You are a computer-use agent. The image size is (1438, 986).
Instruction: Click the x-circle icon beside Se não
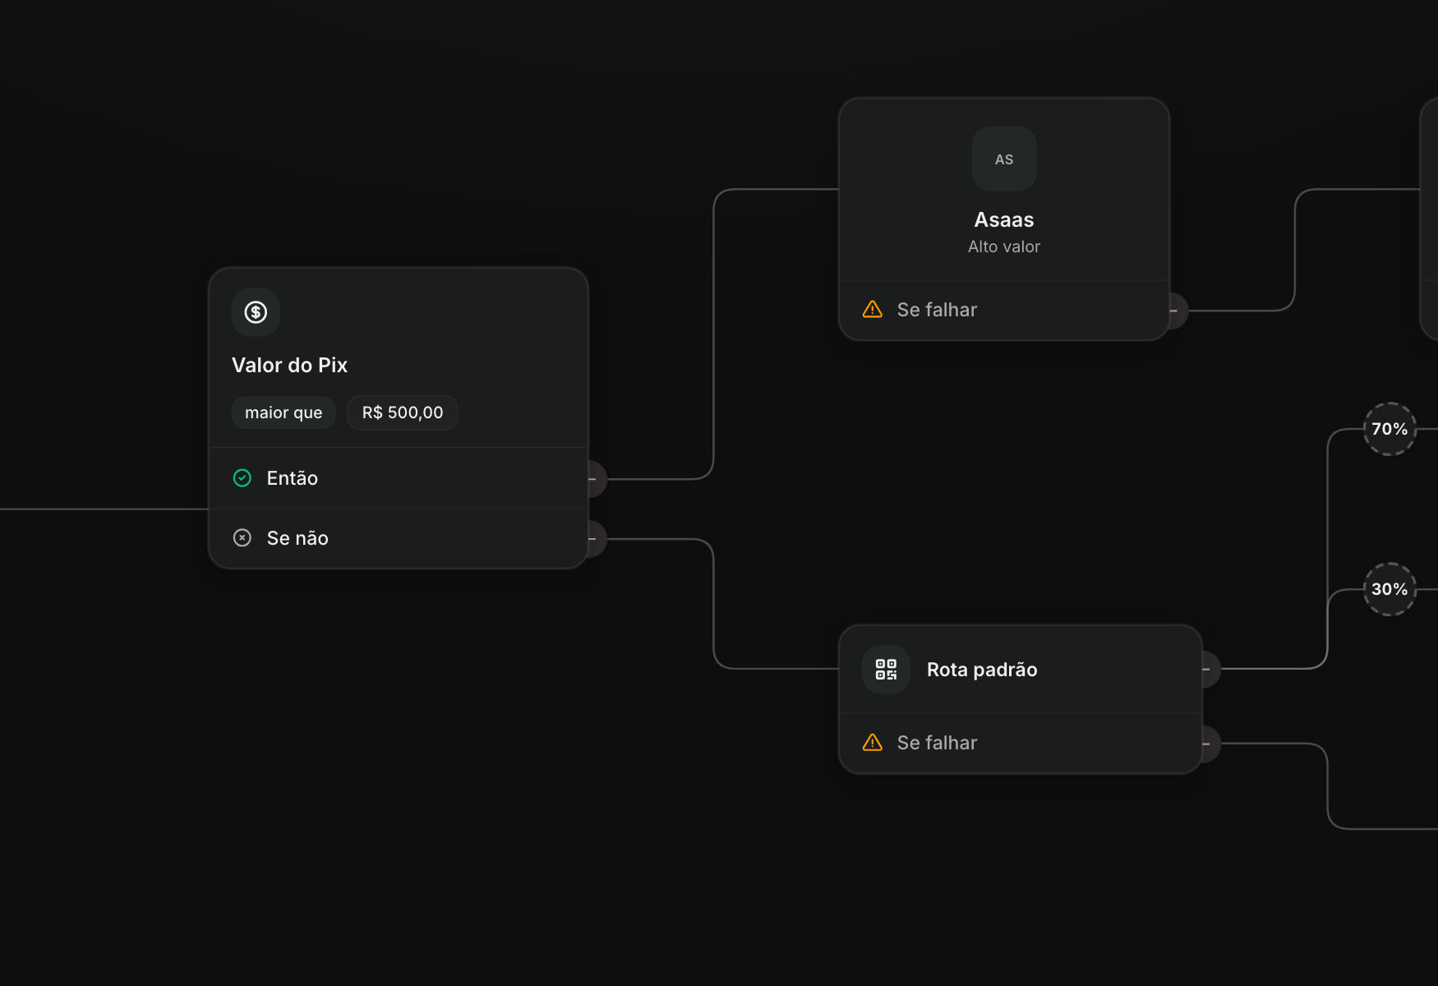(242, 538)
